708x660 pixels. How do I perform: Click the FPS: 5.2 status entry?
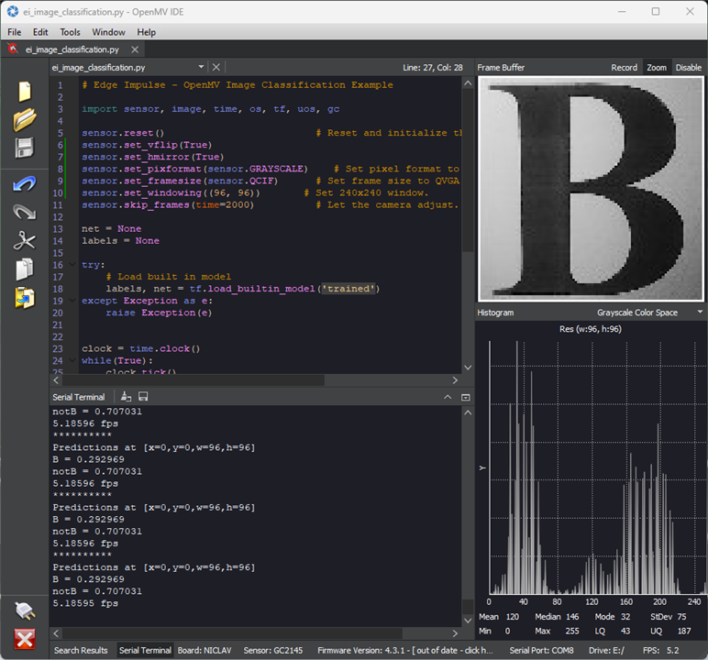pos(661,651)
